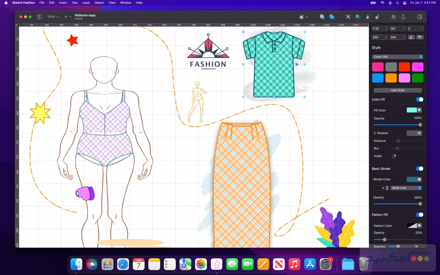Disable the Basic Stroke toggle
The height and width of the screenshot is (275, 440).
(x=419, y=169)
